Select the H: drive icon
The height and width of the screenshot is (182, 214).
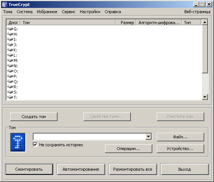pyautogui.click(x=10, y=34)
